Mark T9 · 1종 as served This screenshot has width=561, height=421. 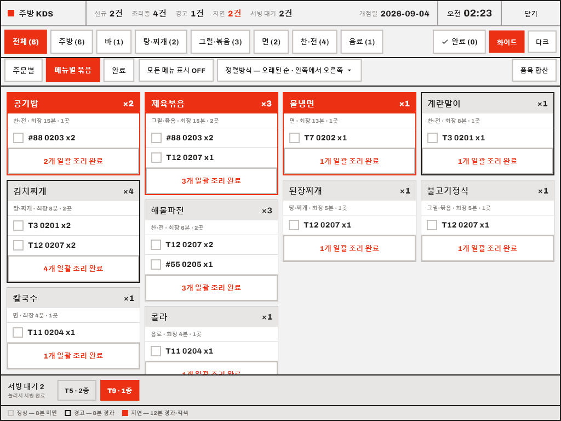tap(119, 390)
